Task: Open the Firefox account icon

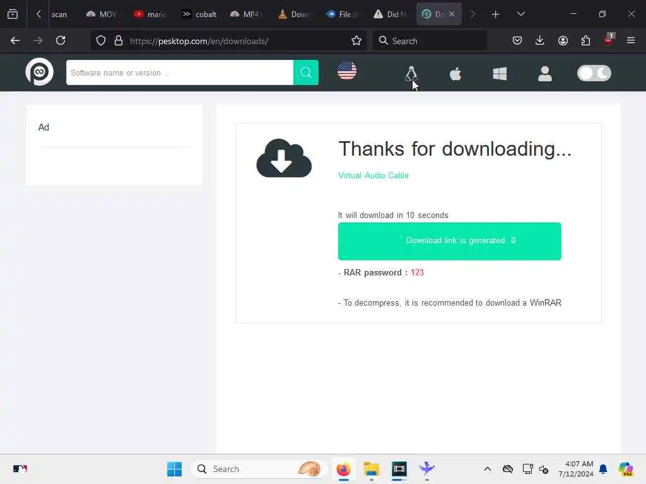Action: (563, 41)
